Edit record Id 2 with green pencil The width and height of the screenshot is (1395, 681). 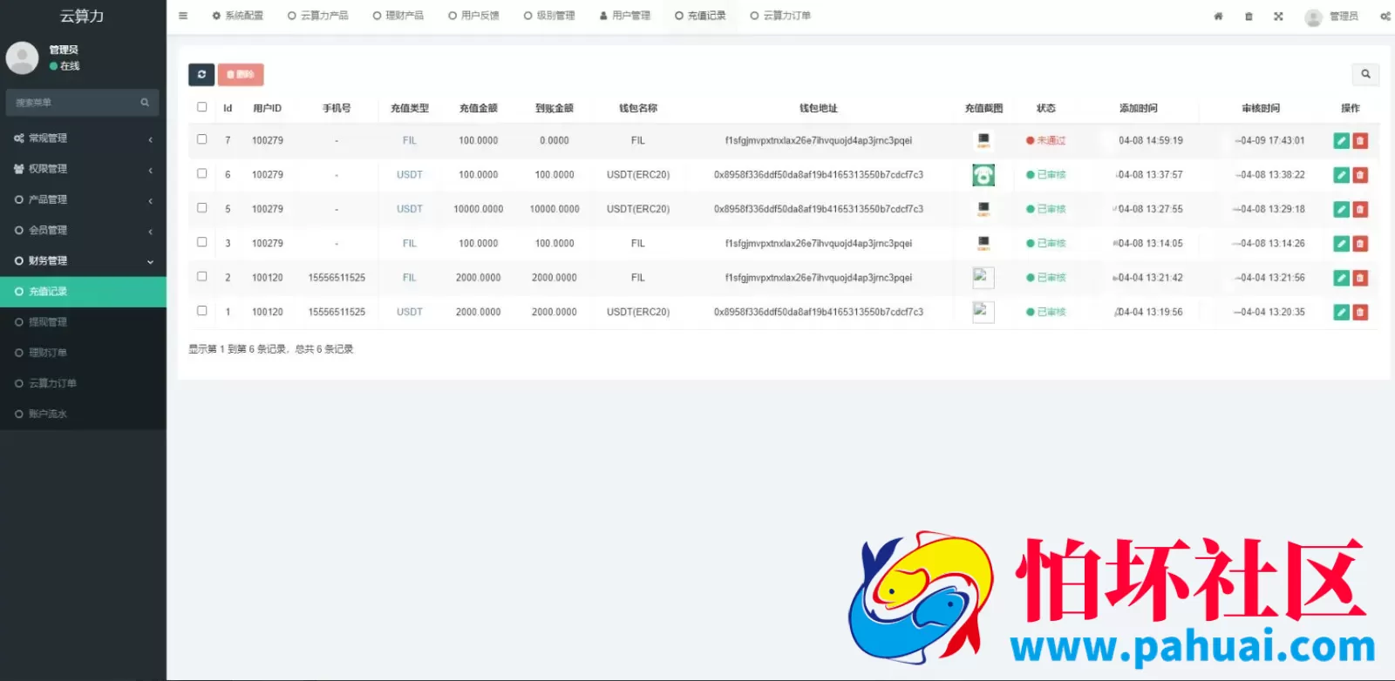1342,278
